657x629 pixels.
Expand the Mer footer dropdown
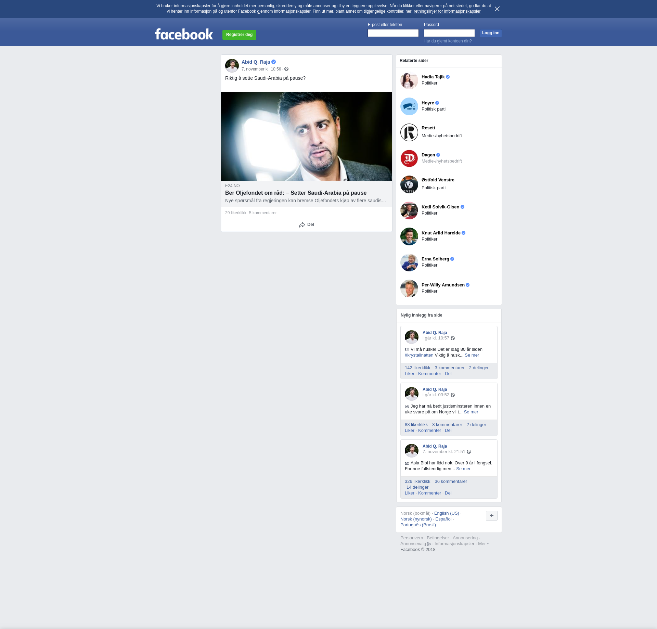click(x=483, y=544)
